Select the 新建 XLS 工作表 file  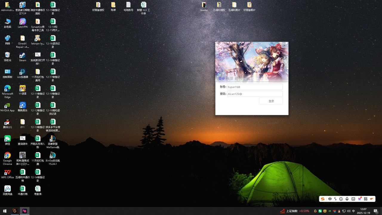[x=144, y=8]
